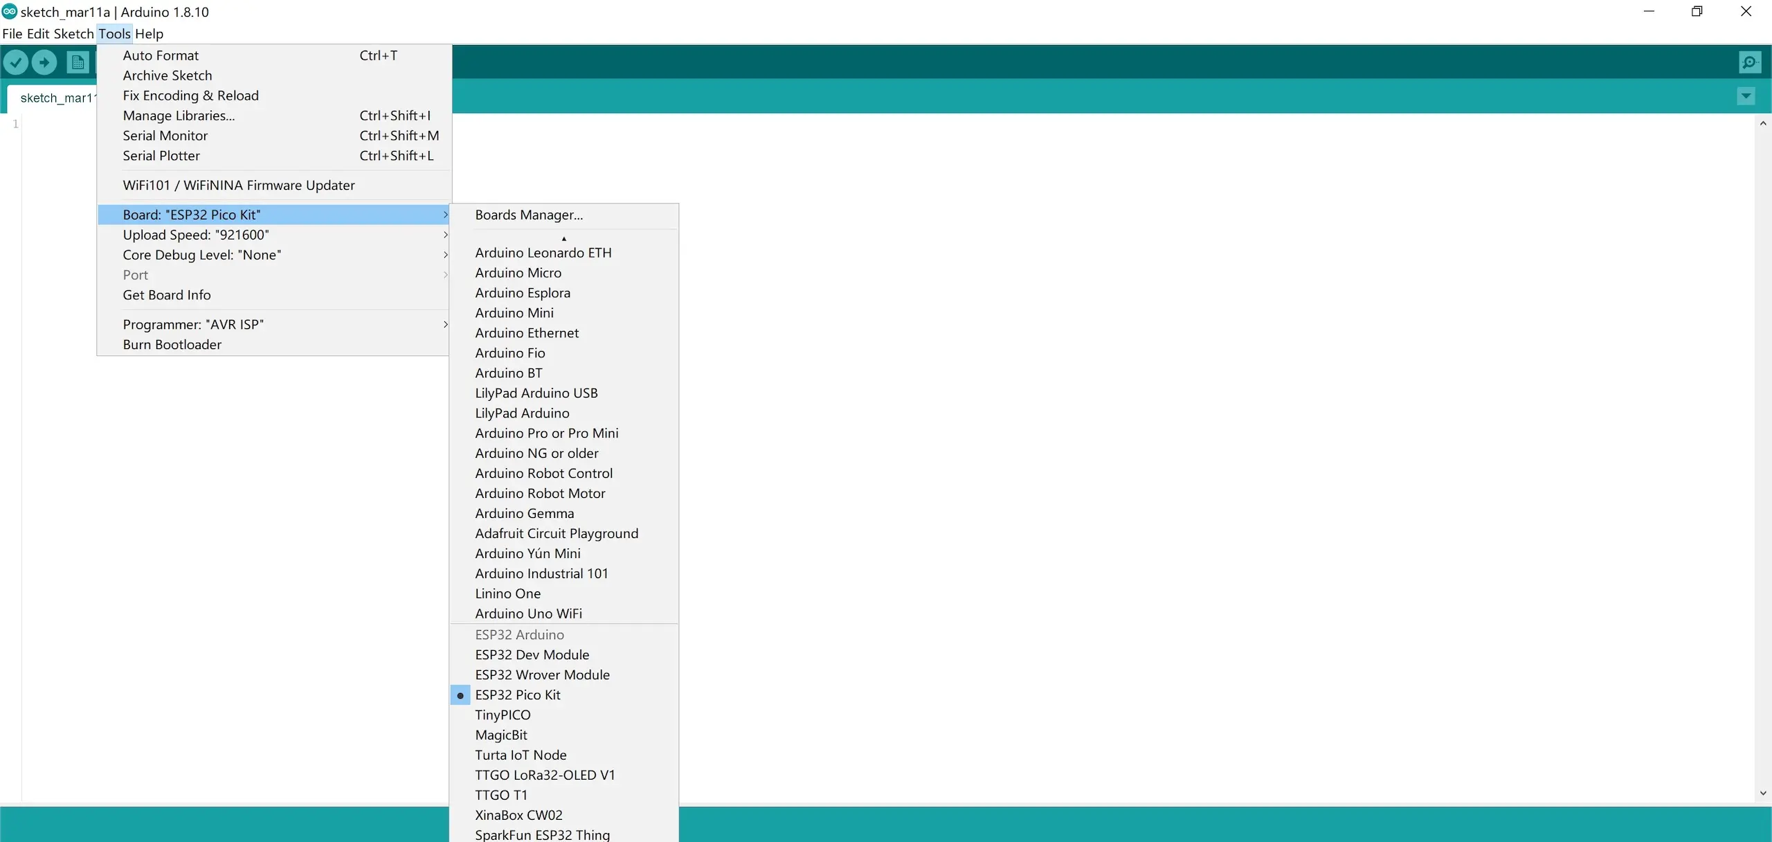Click the Verify checkmark toolbar icon
Image resolution: width=1772 pixels, height=842 pixels.
point(15,62)
